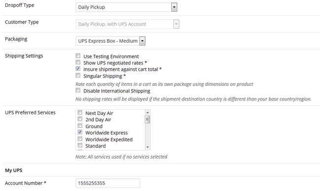Click services list scroll up arrow

pos(148,112)
